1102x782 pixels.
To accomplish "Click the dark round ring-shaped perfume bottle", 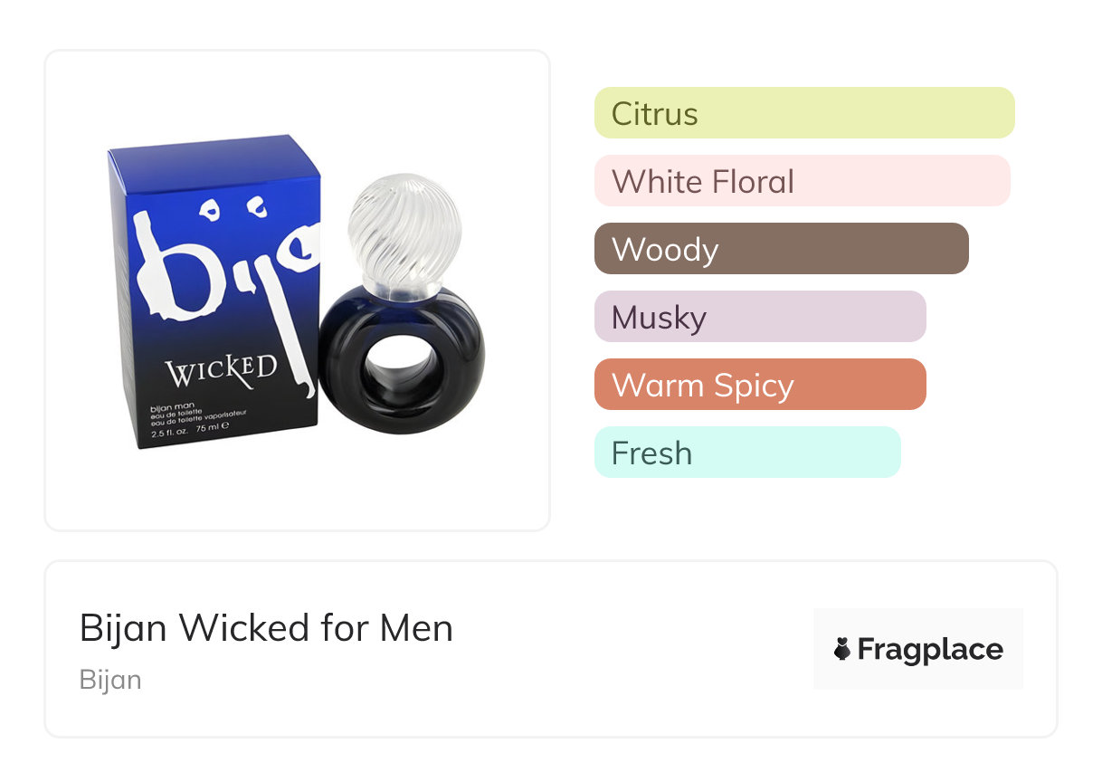I will pyautogui.click(x=401, y=360).
